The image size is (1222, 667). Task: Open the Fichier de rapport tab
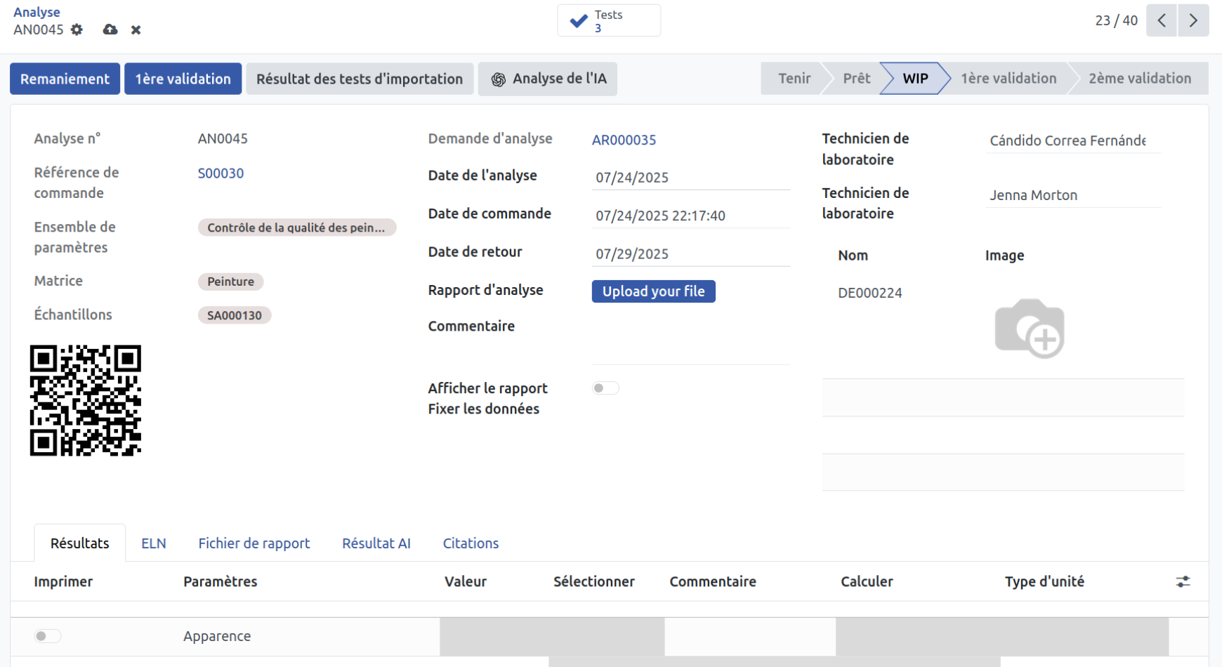pos(254,543)
